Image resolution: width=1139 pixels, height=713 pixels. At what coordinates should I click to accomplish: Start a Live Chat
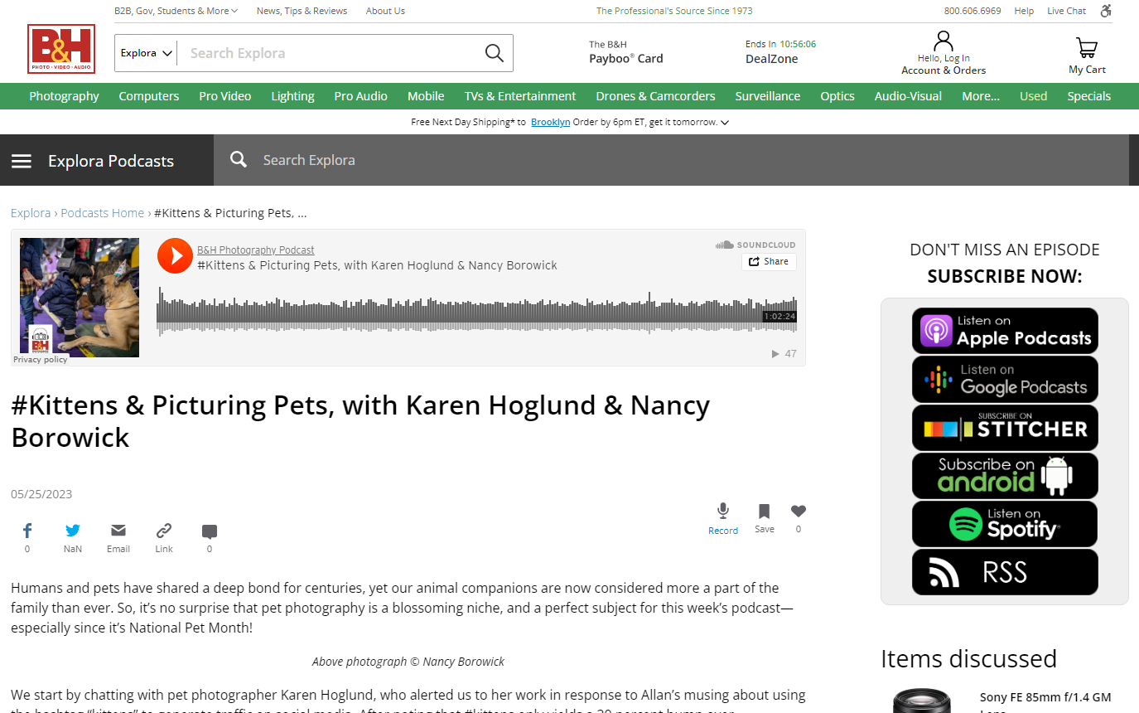(x=1066, y=11)
